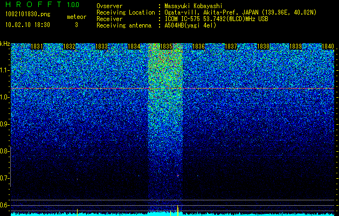Click the ICOM IC-575 receiver text

216,19
